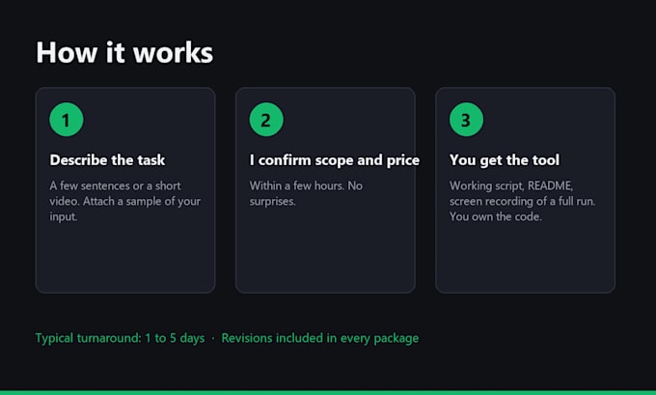The image size is (656, 395).
Task: Click empty area of the third step card
Action: click(x=526, y=258)
